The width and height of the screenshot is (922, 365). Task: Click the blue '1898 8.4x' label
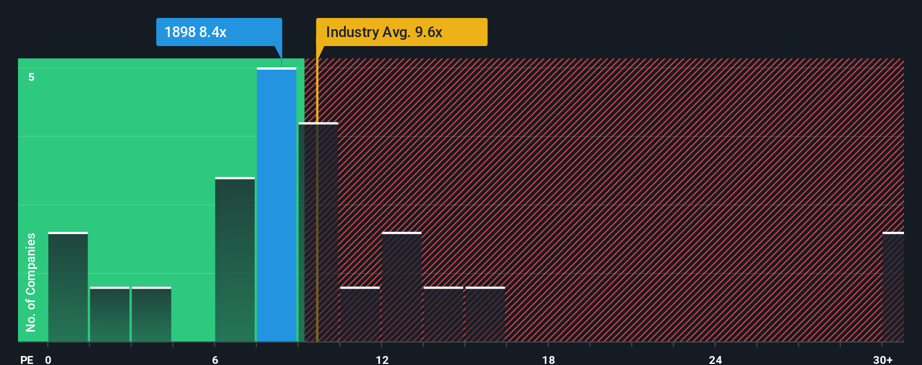(x=219, y=32)
